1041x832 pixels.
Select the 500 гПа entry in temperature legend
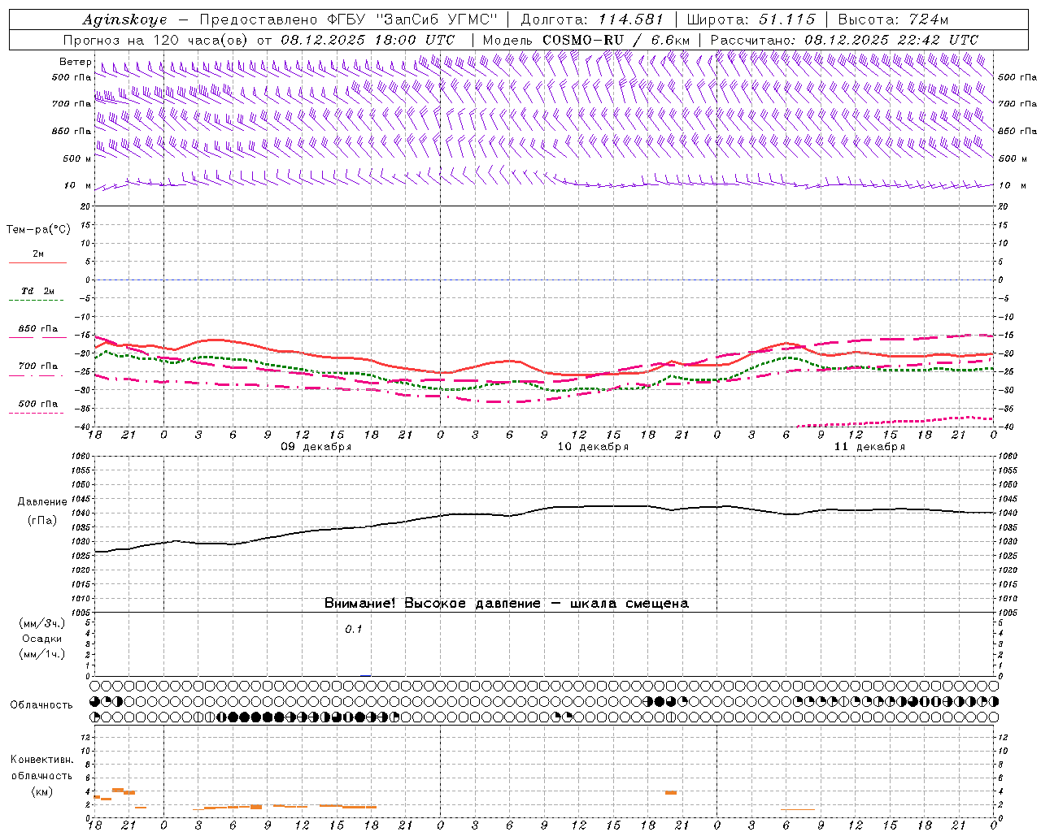(37, 404)
